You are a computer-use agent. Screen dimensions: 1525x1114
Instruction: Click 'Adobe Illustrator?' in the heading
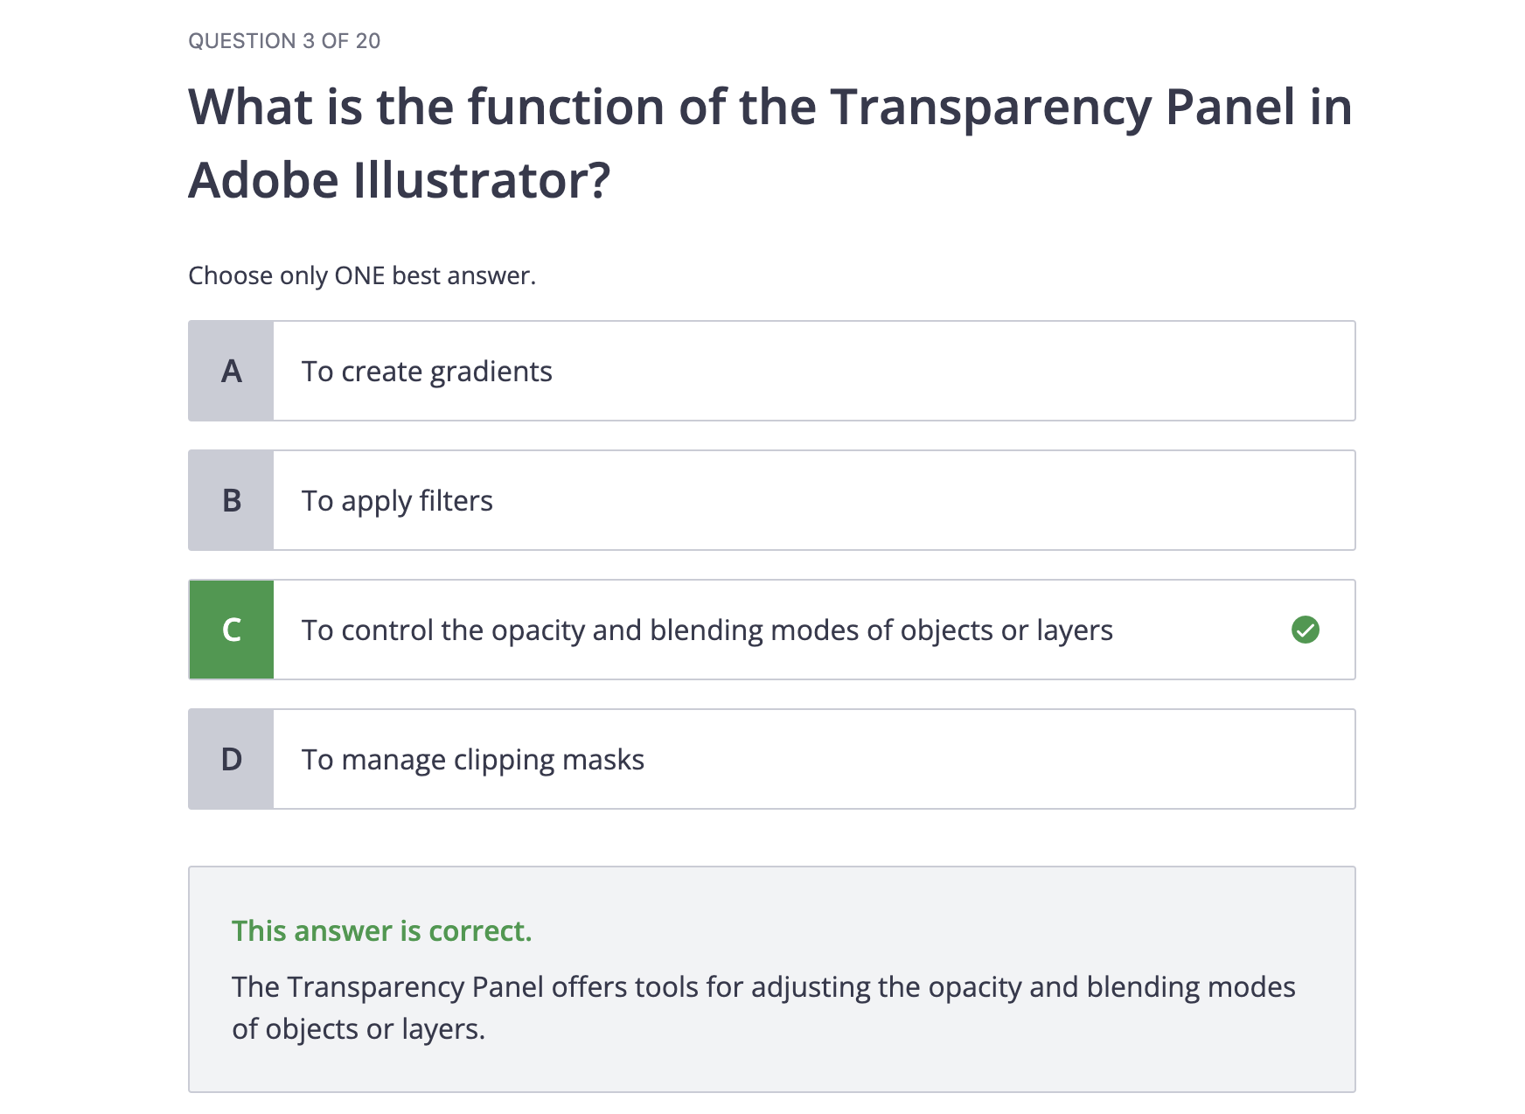coord(399,180)
